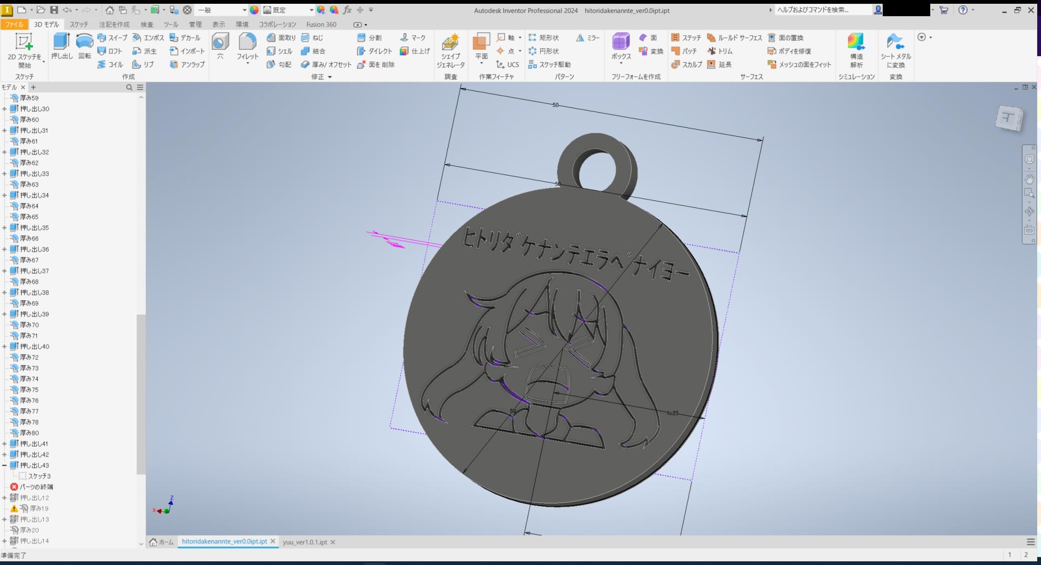Click the 面を削除 button
This screenshot has width=1041, height=565.
375,64
